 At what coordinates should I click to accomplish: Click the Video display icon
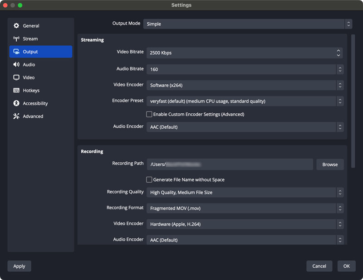[16, 77]
